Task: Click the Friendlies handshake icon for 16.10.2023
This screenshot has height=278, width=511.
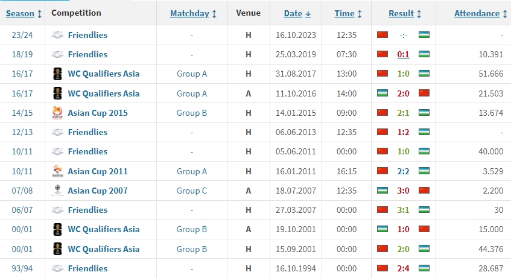Action: (x=57, y=35)
